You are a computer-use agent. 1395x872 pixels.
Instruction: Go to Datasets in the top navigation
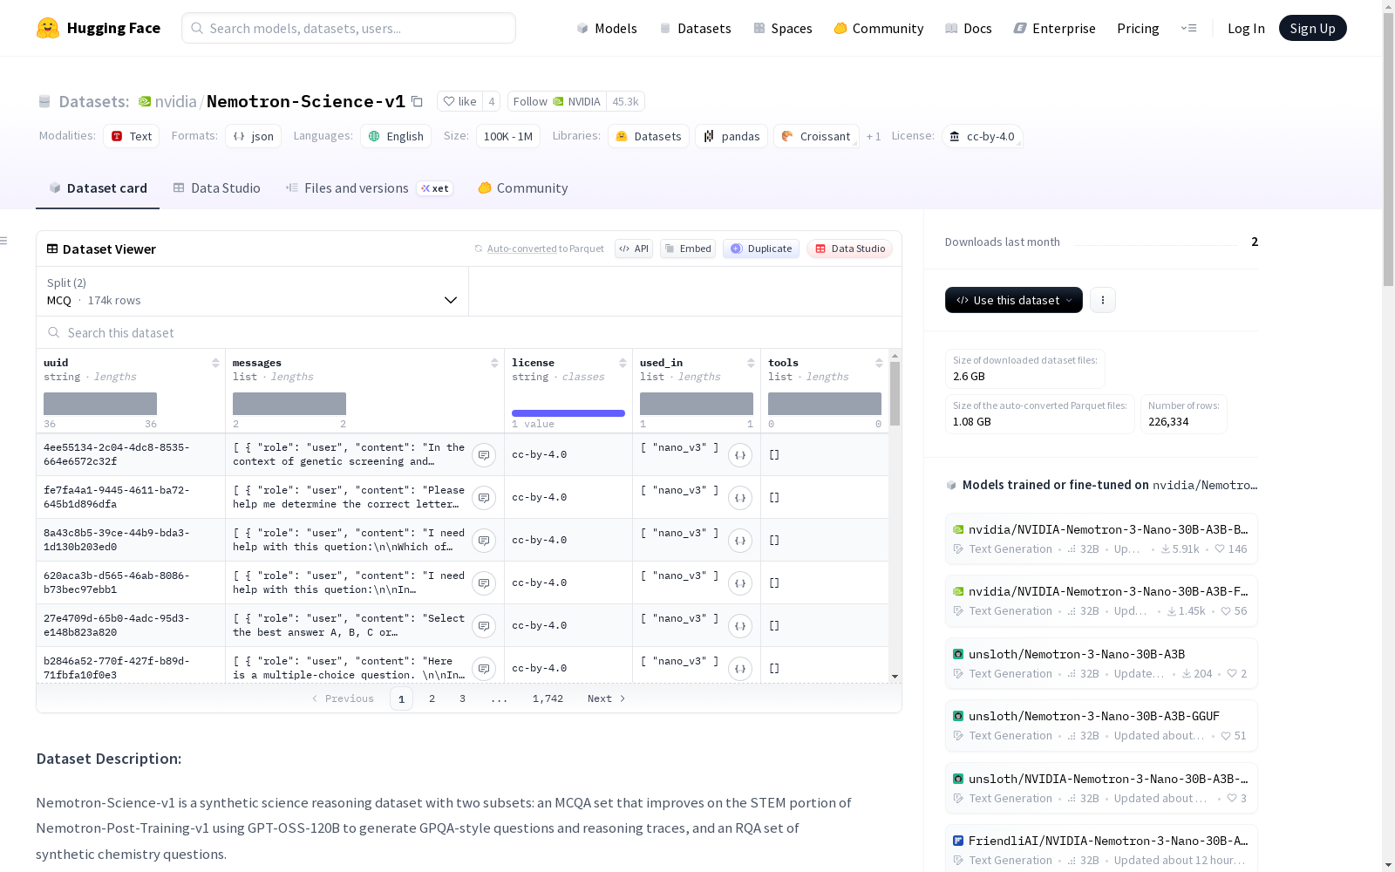tap(695, 28)
